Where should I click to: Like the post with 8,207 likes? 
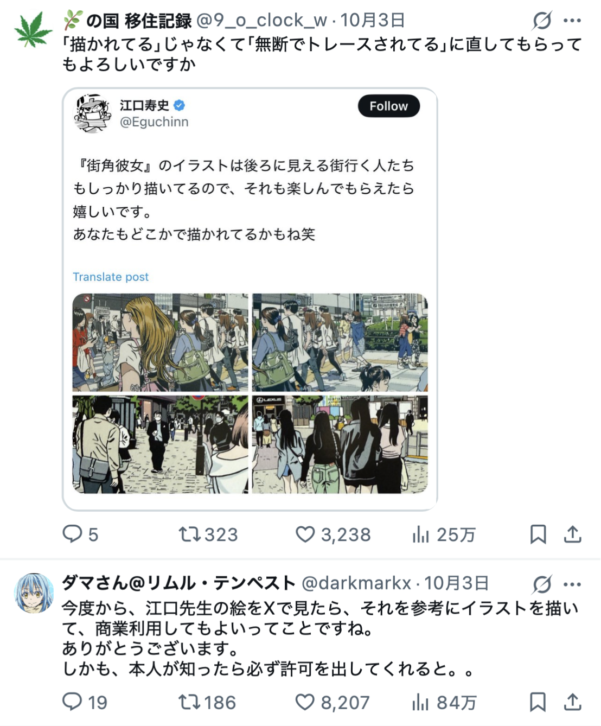(x=305, y=702)
